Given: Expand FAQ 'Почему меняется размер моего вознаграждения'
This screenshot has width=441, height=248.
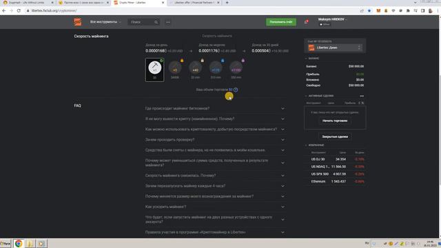Looking at the screenshot, I should [215, 196].
